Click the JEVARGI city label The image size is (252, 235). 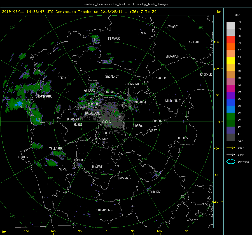tap(173, 27)
